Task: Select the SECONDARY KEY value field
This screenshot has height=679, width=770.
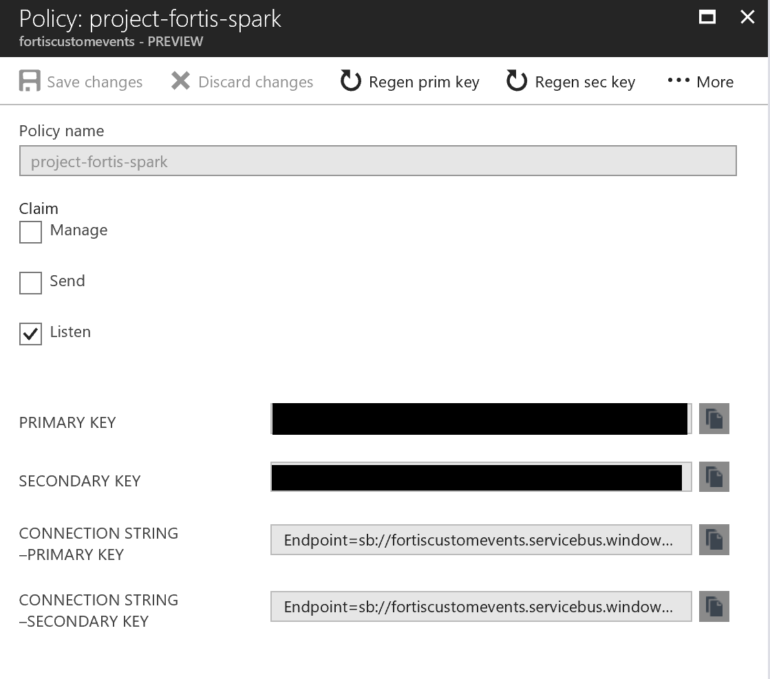Action: pyautogui.click(x=481, y=477)
